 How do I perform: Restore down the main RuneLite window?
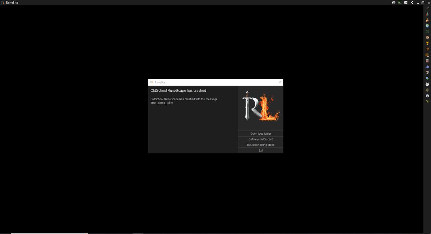point(423,3)
